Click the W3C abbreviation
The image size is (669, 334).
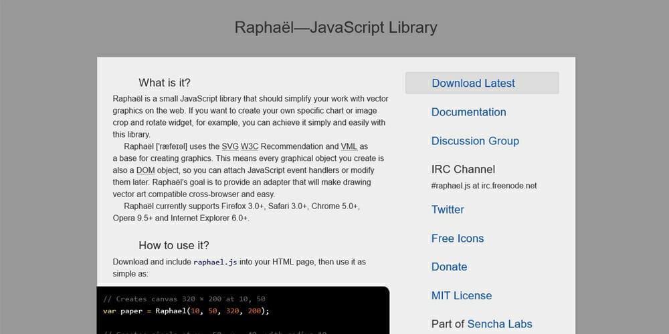click(x=250, y=146)
